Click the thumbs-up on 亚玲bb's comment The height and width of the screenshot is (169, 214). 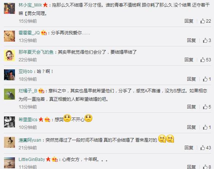207,79
